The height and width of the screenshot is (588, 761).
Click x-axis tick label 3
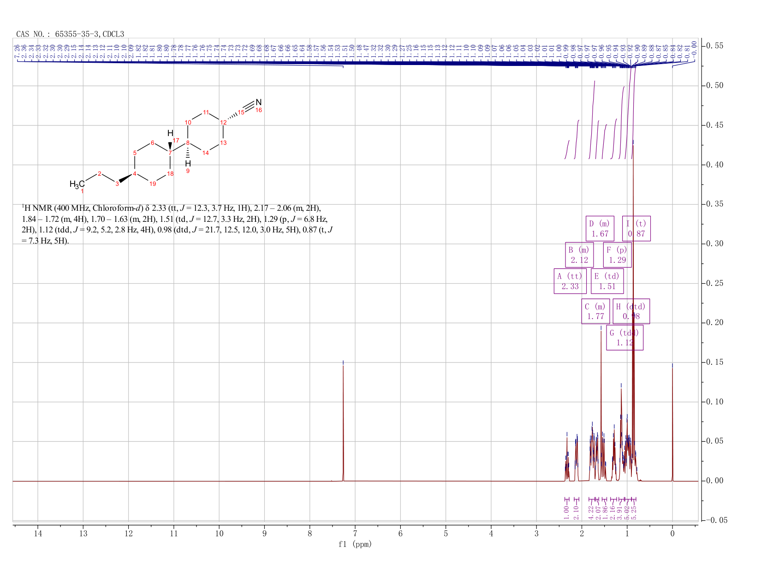click(536, 534)
